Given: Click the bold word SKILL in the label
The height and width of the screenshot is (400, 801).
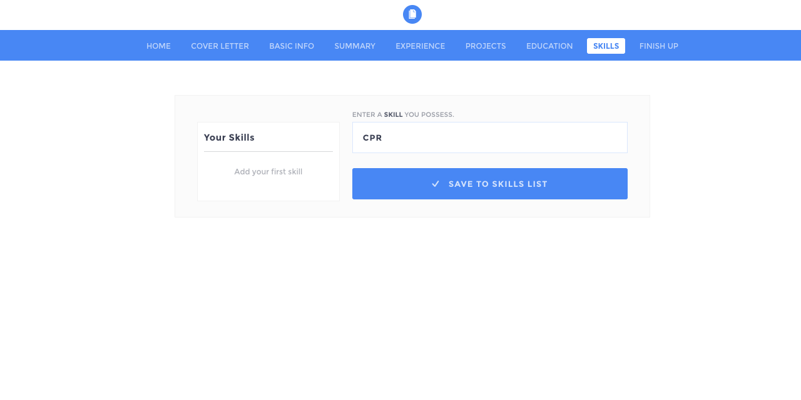Looking at the screenshot, I should tap(393, 115).
